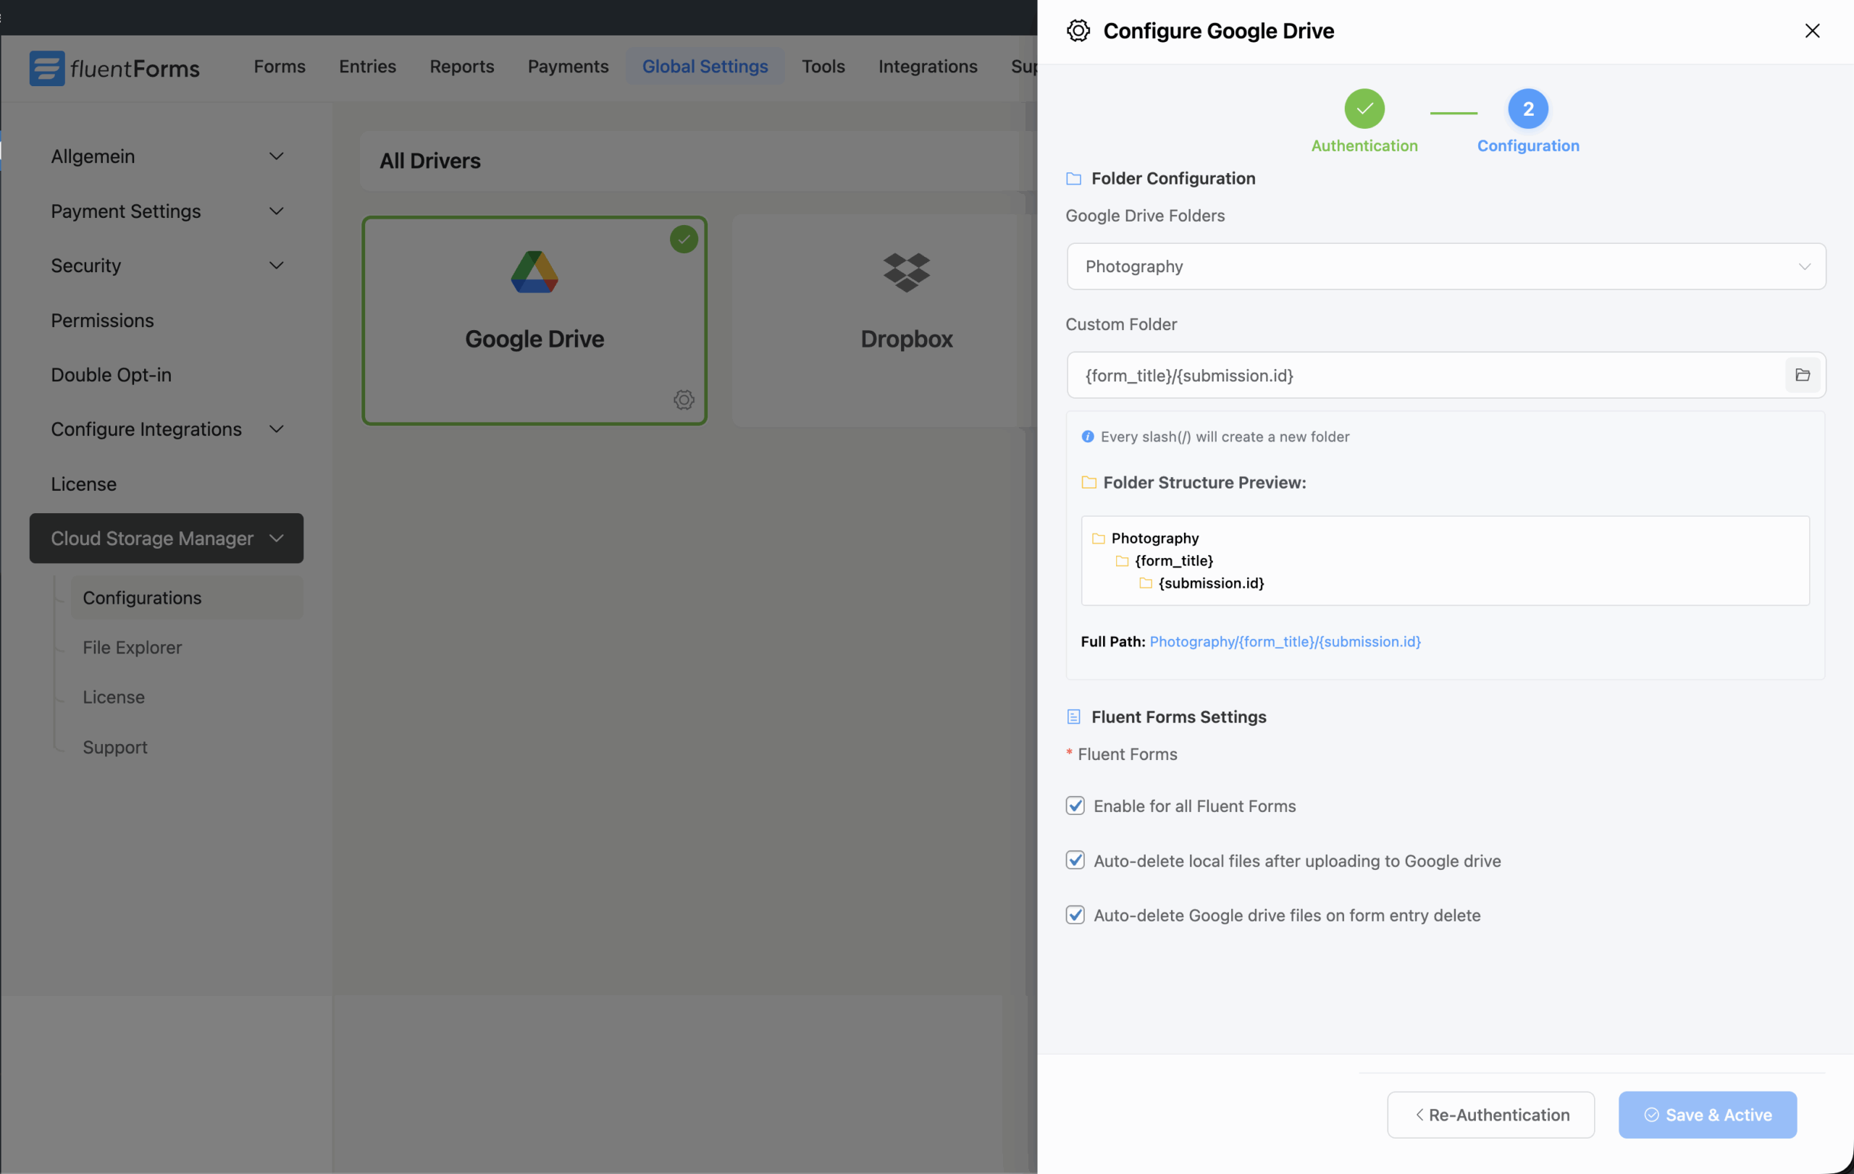This screenshot has height=1174, width=1854.
Task: Click the green Authentication step checkmark
Action: (1364, 109)
